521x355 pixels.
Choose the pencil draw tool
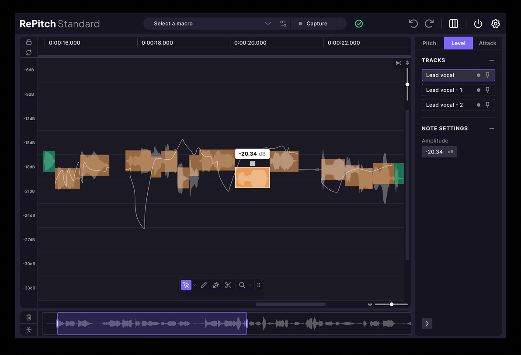(x=204, y=285)
